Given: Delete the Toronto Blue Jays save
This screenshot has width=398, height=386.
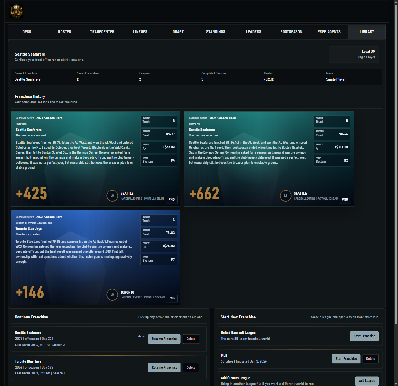Looking at the screenshot, I should [x=191, y=368].
